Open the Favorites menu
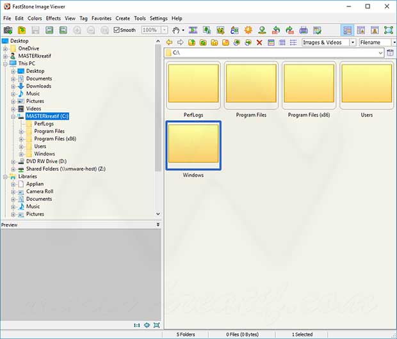Viewport: 397px width, 339px height. coord(102,19)
